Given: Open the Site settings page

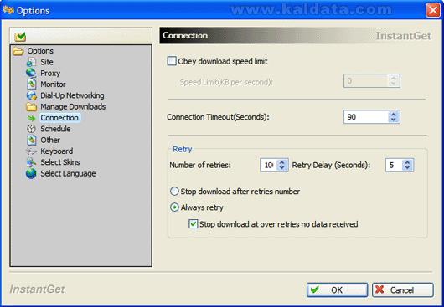Looking at the screenshot, I should (x=47, y=62).
